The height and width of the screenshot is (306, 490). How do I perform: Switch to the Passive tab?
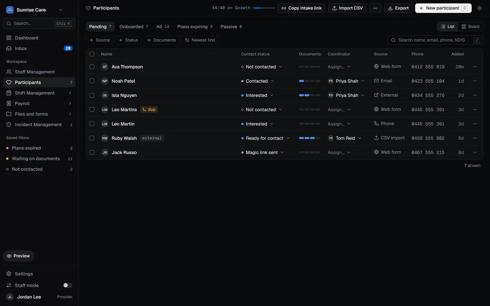231,27
